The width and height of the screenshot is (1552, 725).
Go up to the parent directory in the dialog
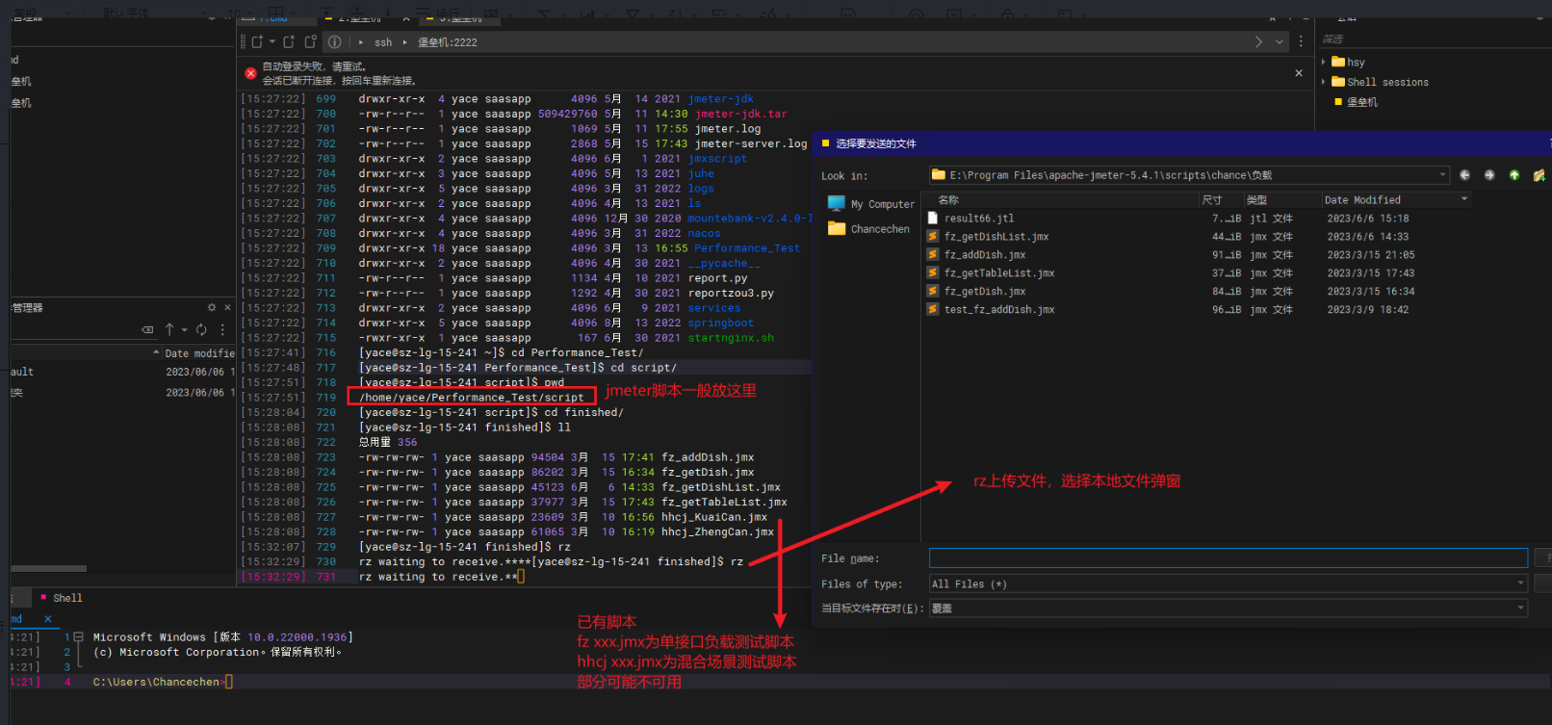1514,175
